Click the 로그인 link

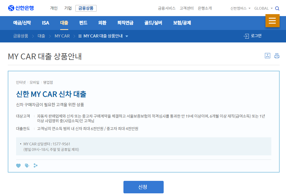[x=256, y=36]
